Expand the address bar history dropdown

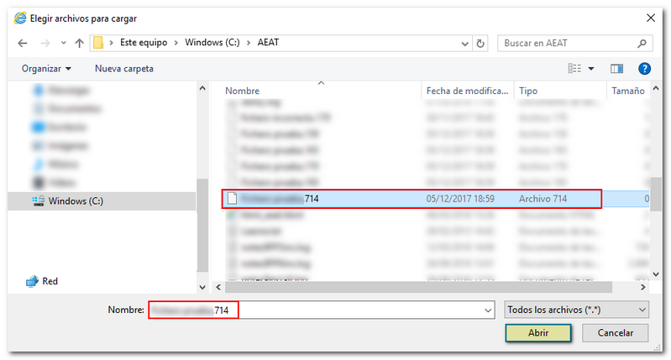(464, 43)
